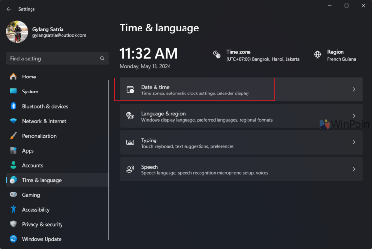
Task: Expand Typing chevron arrow
Action: 354,142
